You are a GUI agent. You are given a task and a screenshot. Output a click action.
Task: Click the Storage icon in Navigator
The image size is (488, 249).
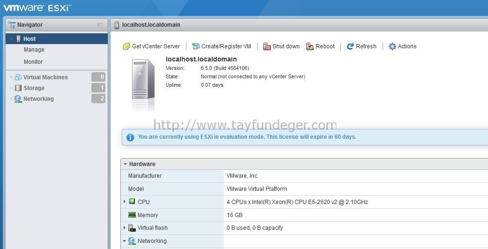point(18,88)
